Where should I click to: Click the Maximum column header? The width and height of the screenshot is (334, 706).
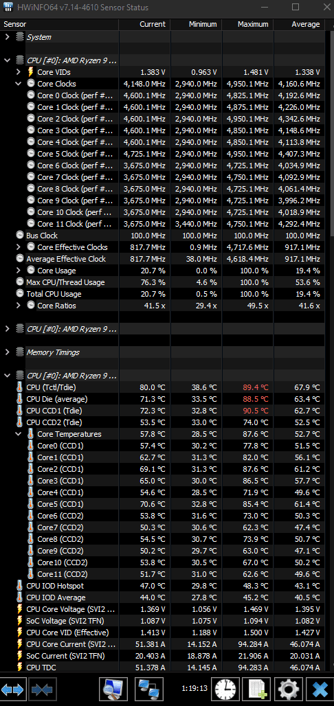(x=248, y=24)
